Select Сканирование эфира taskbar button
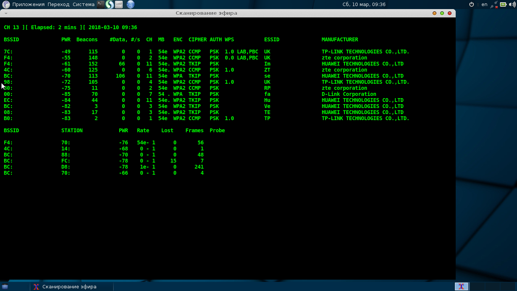The image size is (517, 291). (65, 287)
